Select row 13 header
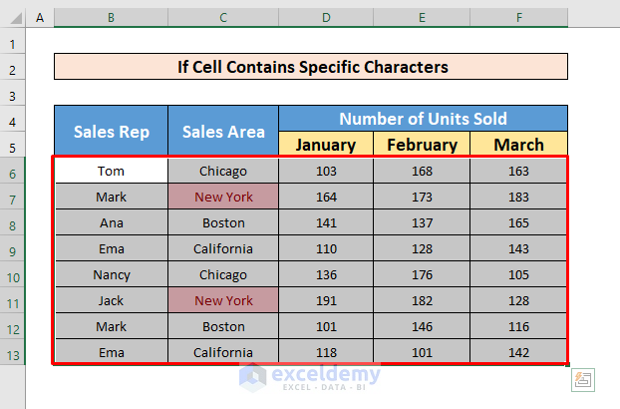Viewport: 620px width, 409px height. 12,352
